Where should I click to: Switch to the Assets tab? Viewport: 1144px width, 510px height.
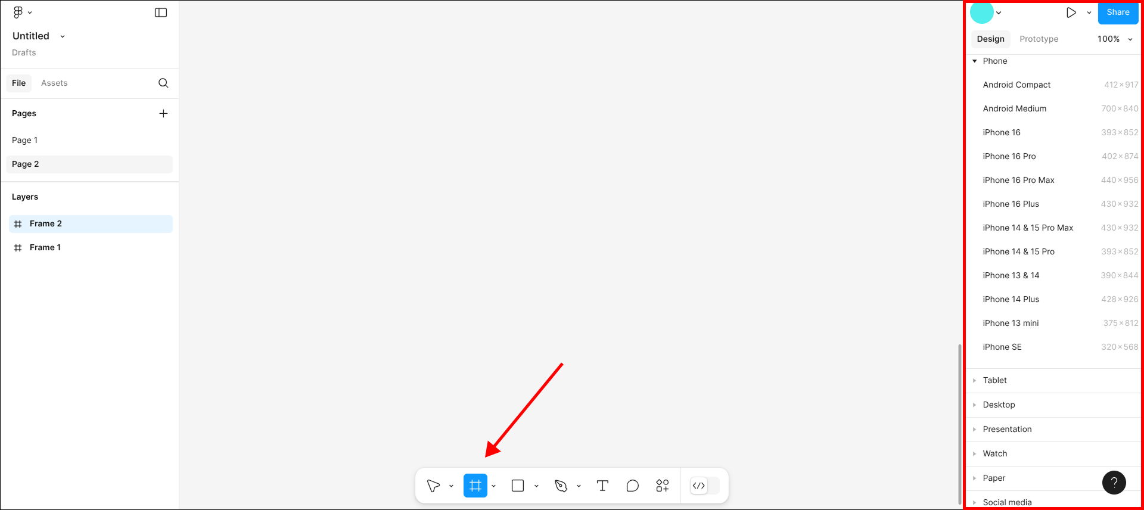point(54,83)
